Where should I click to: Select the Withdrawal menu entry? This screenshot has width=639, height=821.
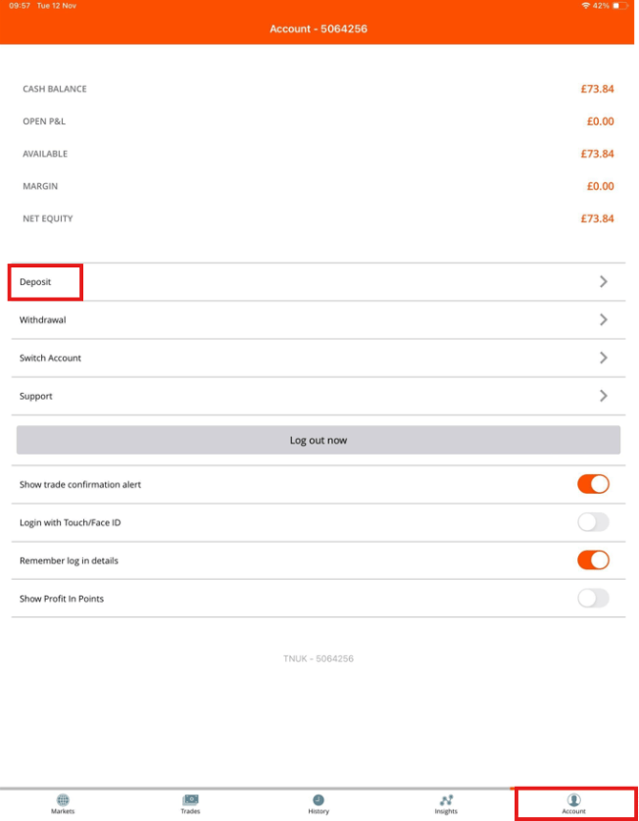point(319,320)
